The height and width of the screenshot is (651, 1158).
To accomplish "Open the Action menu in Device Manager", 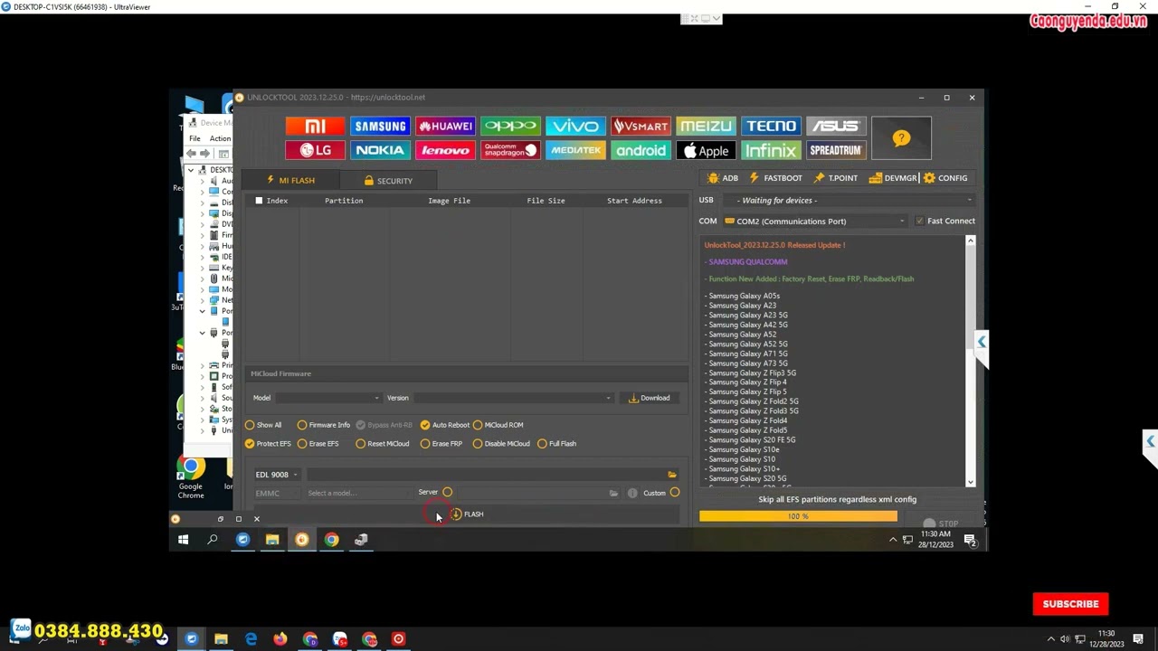I will (220, 138).
